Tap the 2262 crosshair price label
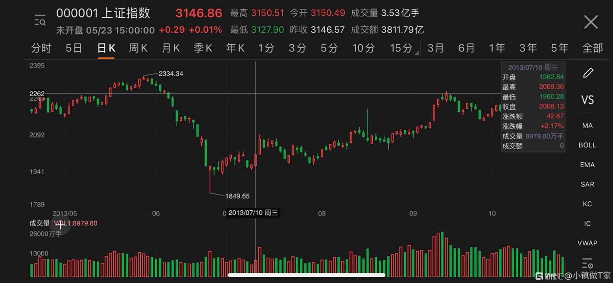Screen dimensions: 613x283 [37, 94]
